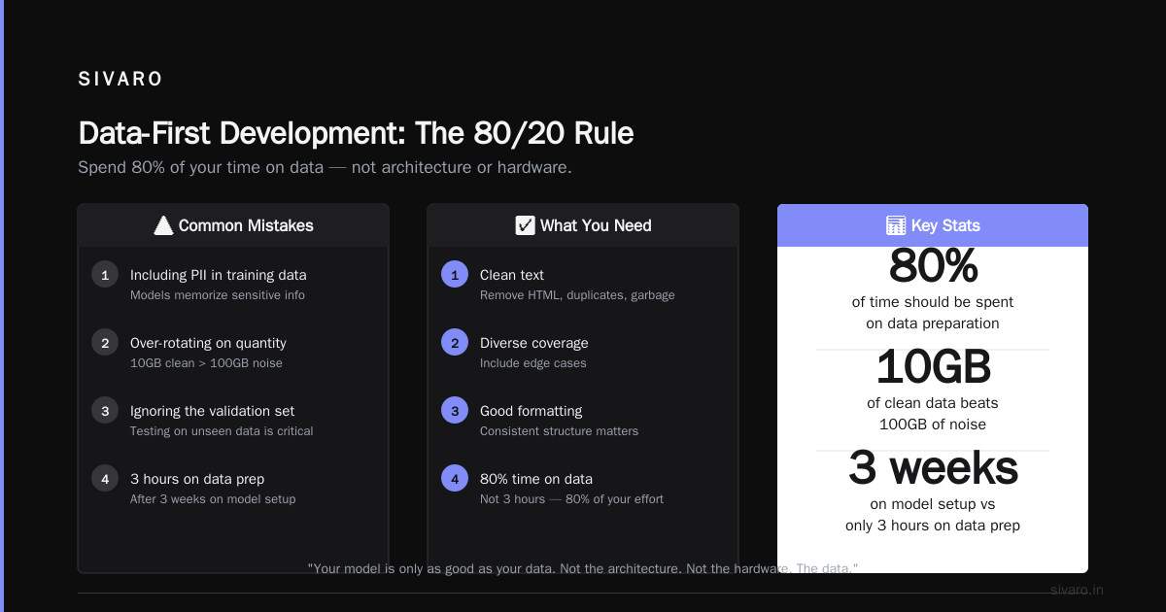Image resolution: width=1166 pixels, height=612 pixels.
Task: Click purple number 3 badge for Good formatting
Action: coord(455,410)
